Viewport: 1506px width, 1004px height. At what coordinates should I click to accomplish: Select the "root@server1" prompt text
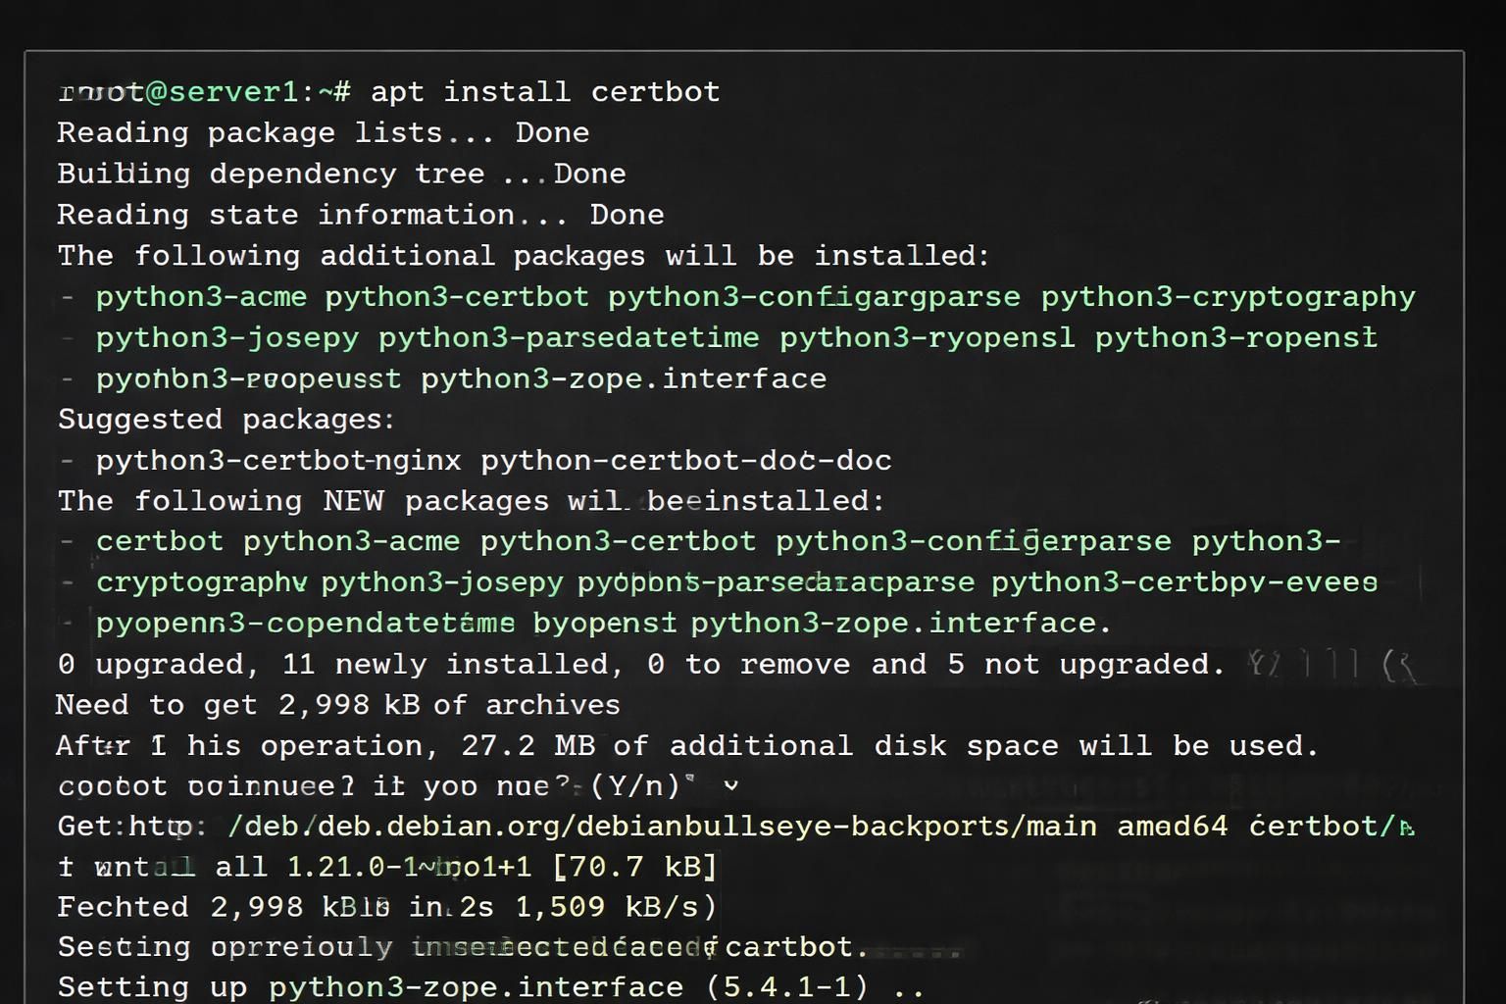[177, 92]
